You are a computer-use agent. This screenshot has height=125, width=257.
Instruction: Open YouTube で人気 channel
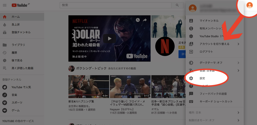(22, 87)
